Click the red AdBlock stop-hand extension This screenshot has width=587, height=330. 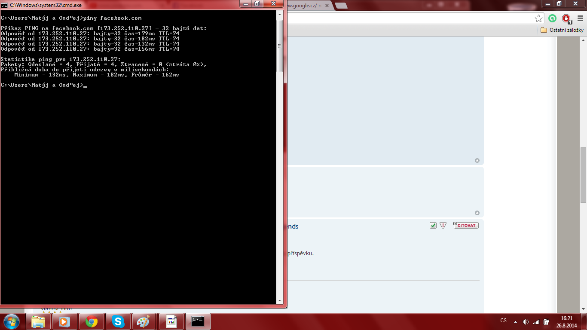[566, 18]
